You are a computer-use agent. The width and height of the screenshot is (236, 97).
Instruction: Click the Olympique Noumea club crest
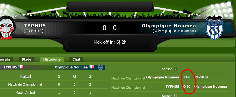coord(214,28)
